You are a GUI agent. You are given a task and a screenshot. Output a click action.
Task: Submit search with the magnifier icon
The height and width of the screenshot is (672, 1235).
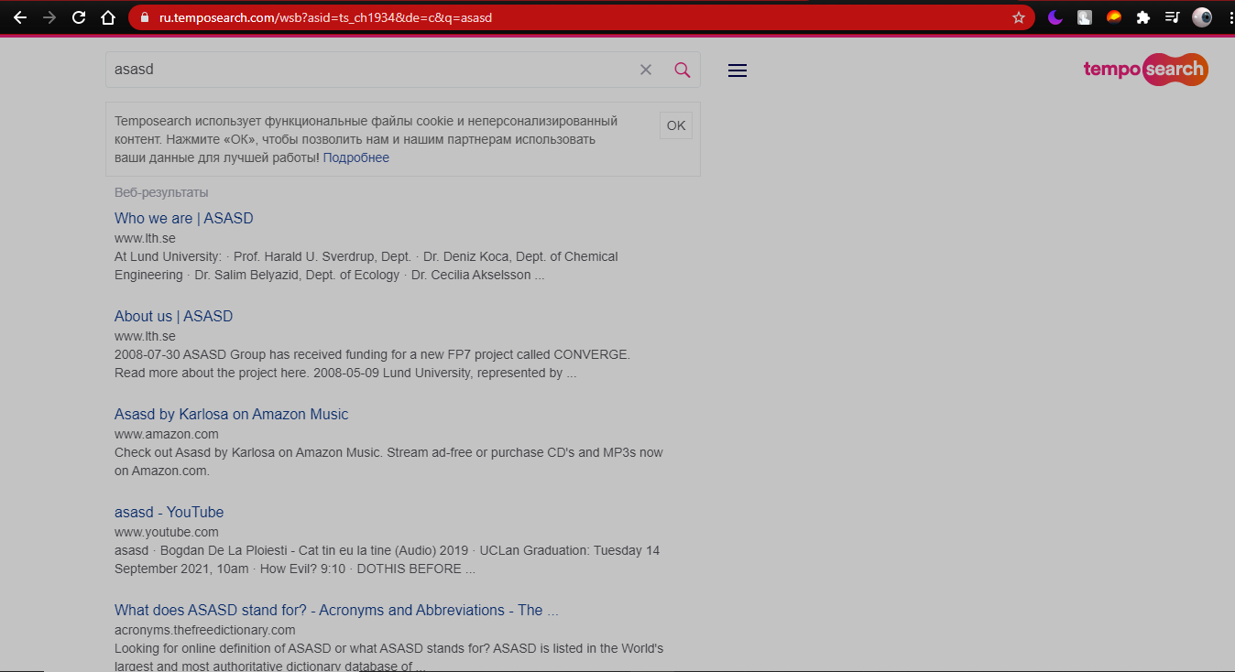click(x=683, y=70)
